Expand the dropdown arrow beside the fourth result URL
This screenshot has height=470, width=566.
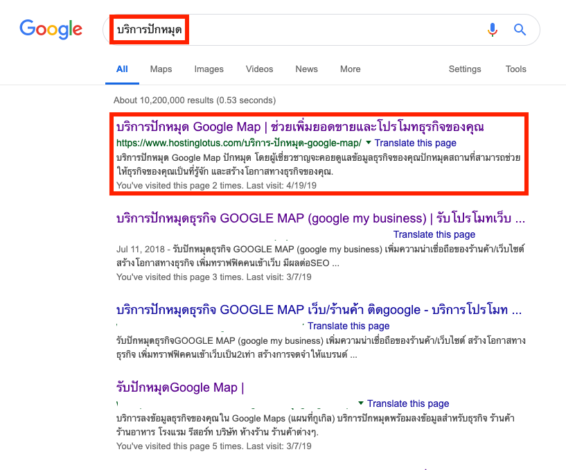361,403
